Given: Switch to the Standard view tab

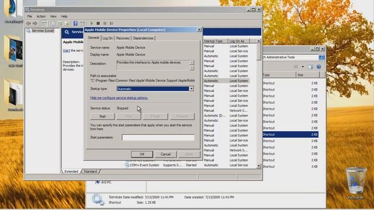Looking at the screenshot, I should [91, 171].
